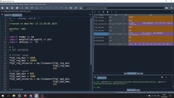This screenshot has height=98, width=174.
Task: Search variable names in Variable Explorer
Action: 112,12
